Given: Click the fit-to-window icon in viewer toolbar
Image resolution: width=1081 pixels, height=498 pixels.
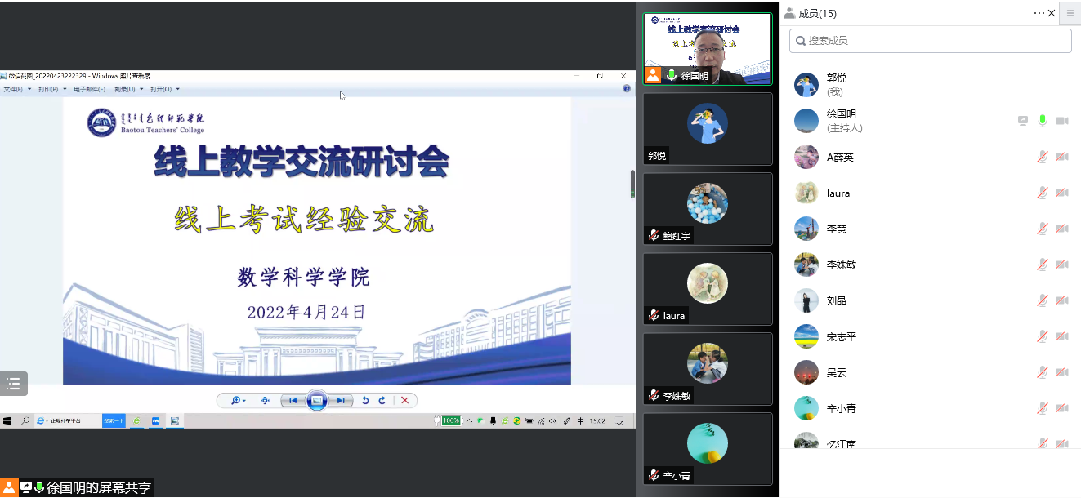Looking at the screenshot, I should [265, 400].
